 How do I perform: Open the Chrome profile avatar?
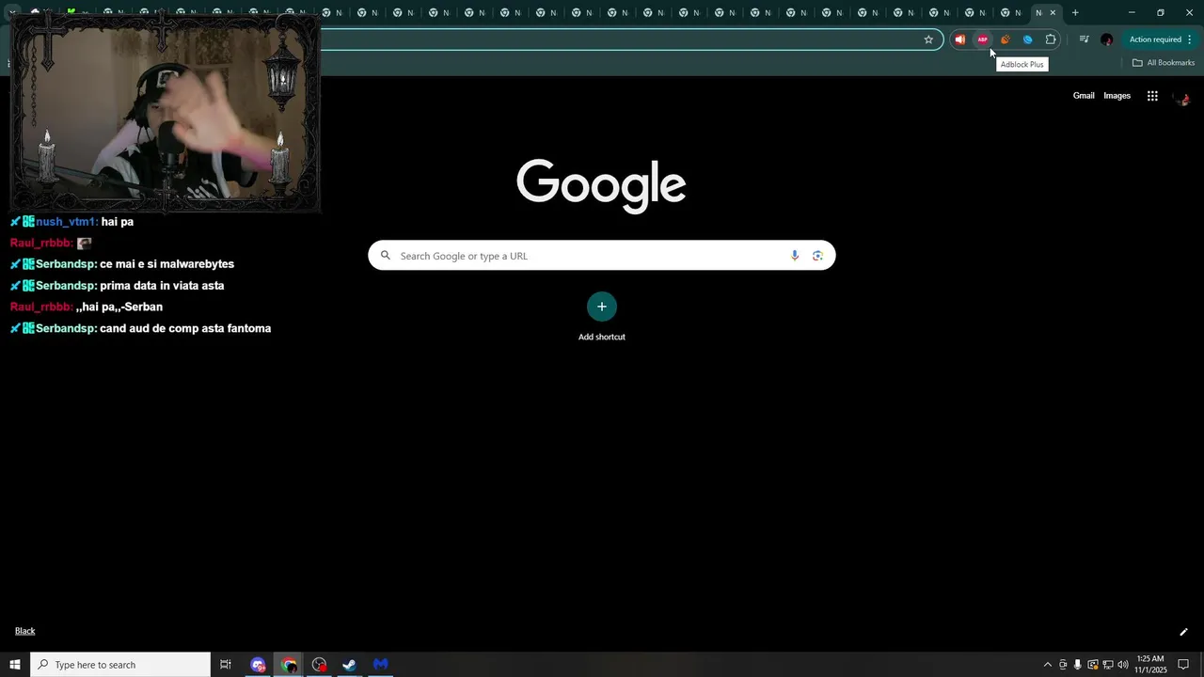(x=1106, y=39)
